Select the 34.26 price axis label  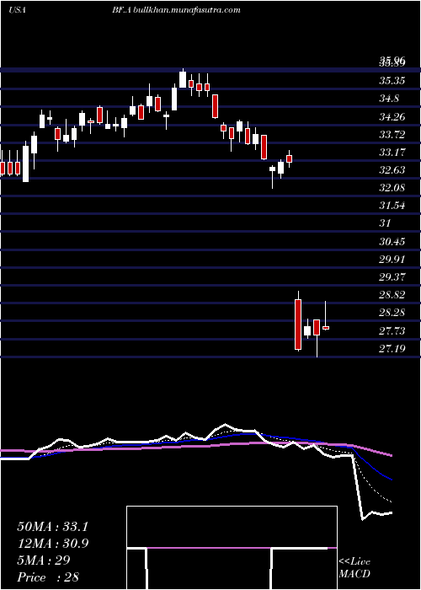pyautogui.click(x=392, y=117)
